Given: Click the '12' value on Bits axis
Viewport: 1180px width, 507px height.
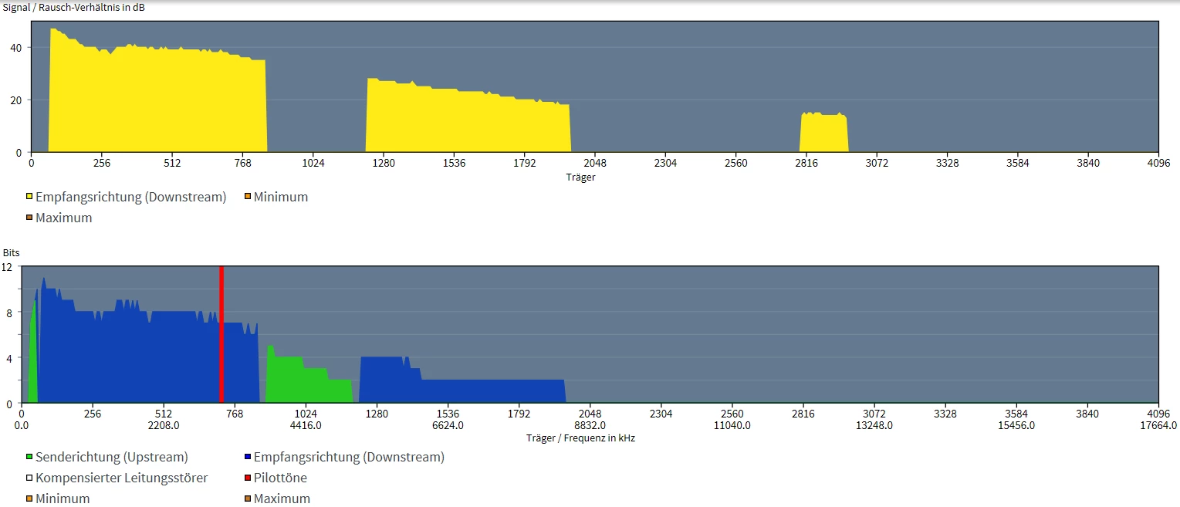Looking at the screenshot, I should (x=7, y=266).
